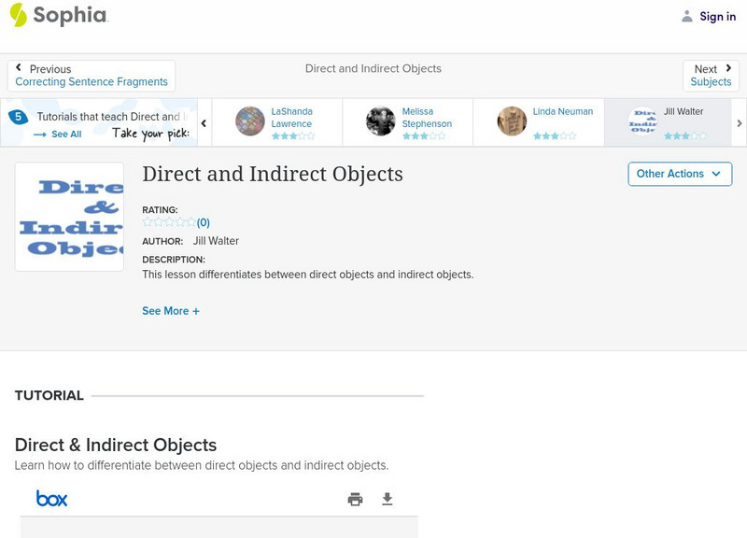Click the Sign in link
The width and height of the screenshot is (747, 538).
tap(717, 16)
